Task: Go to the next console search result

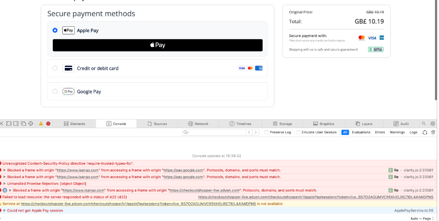Action: (256, 132)
